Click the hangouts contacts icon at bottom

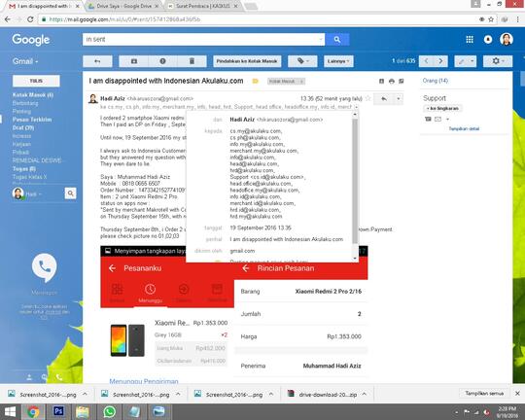click(x=29, y=377)
